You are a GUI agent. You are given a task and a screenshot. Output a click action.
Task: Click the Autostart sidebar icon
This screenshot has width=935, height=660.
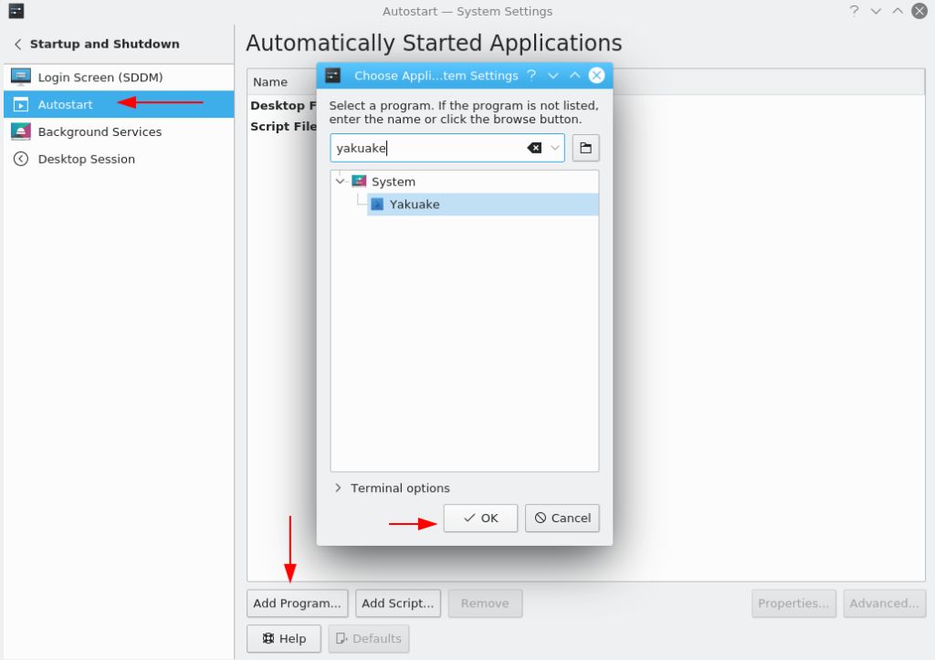pyautogui.click(x=21, y=104)
